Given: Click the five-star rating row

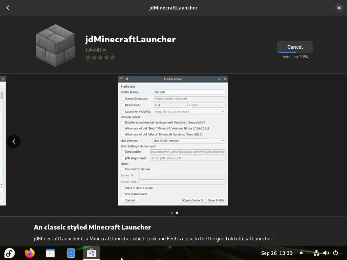Looking at the screenshot, I should pos(100,58).
